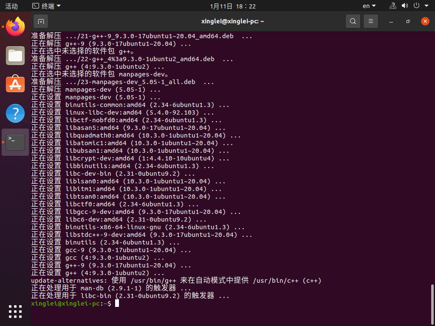Click the line with libctf-nobfd0:amd64
Image resolution: width=435 pixels, height=326 pixels.
[x=126, y=120]
